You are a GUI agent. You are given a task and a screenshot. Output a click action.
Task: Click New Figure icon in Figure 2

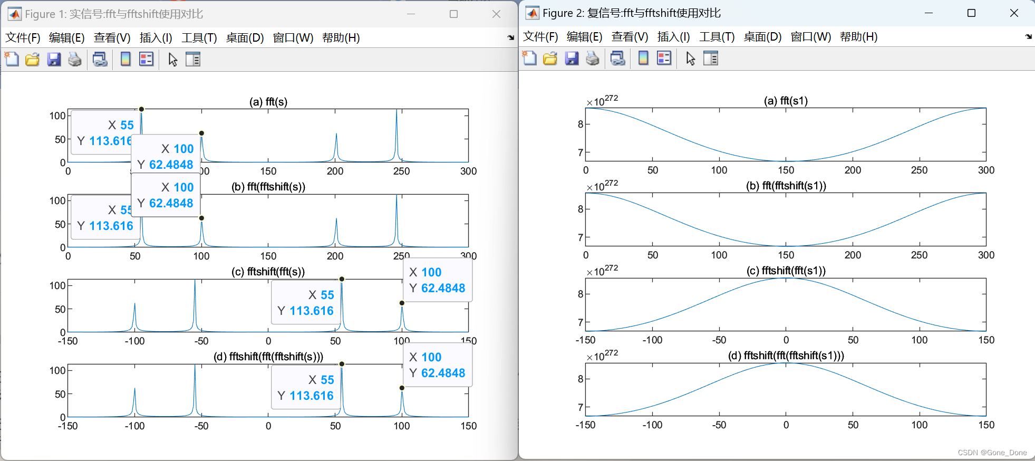coord(529,58)
